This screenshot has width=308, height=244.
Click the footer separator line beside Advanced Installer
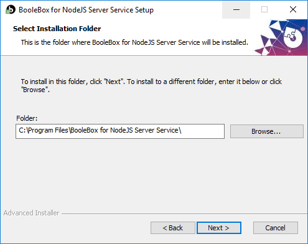coord(185,213)
